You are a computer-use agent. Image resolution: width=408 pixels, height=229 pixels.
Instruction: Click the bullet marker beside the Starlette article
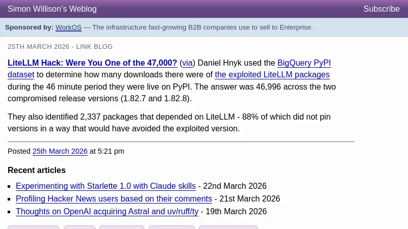tap(10, 187)
